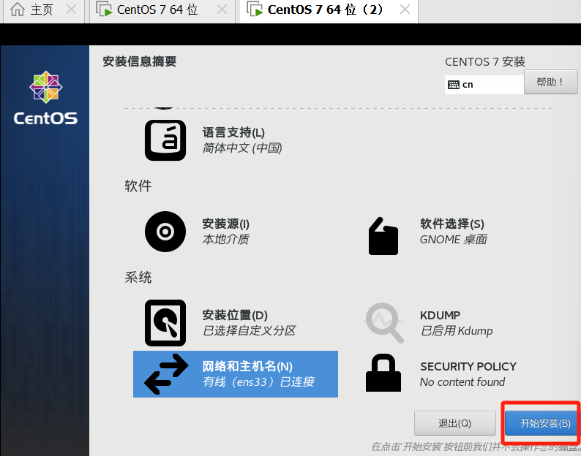Click the Network & Hostname arrows icon
Image resolution: width=581 pixels, height=456 pixels.
coord(166,374)
